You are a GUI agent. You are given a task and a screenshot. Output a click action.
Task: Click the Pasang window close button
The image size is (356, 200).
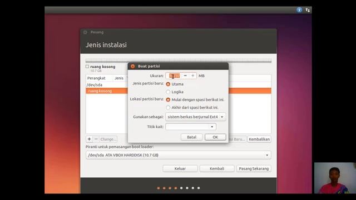coord(85,32)
